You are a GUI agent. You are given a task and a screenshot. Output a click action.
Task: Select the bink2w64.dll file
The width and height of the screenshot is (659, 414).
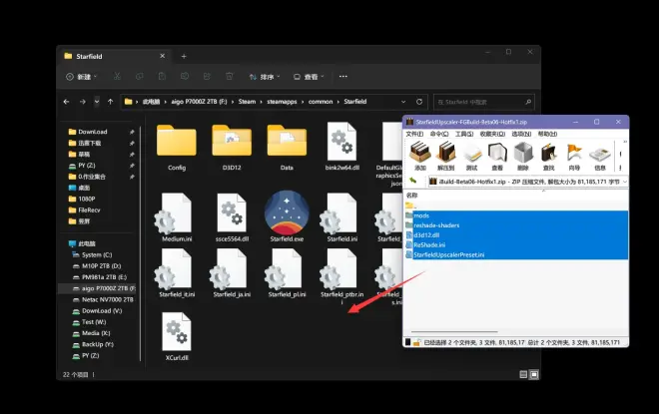pos(342,146)
